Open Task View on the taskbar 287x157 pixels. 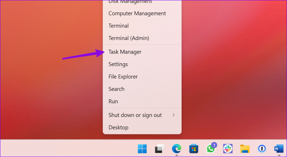point(159,149)
